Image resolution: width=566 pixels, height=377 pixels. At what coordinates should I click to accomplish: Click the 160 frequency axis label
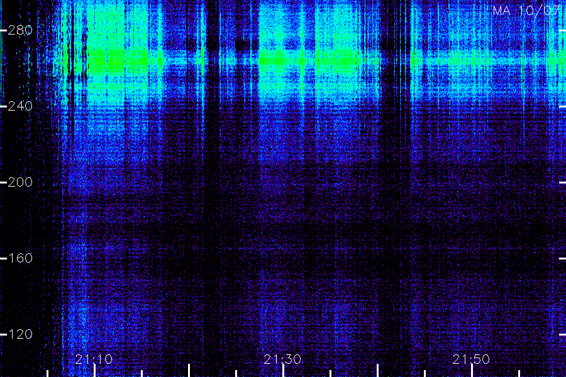(20, 258)
